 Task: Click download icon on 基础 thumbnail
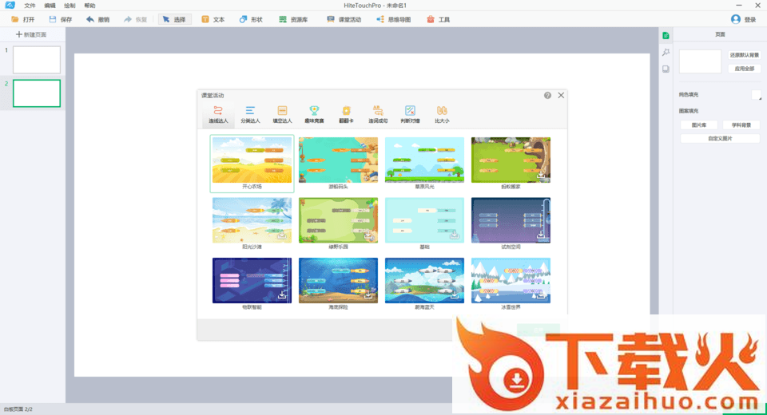click(x=455, y=235)
